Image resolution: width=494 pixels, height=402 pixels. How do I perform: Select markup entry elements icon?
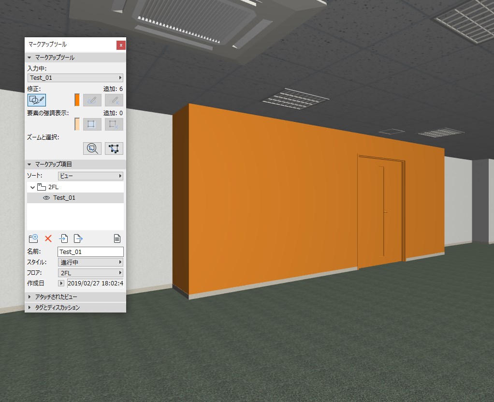coord(114,149)
